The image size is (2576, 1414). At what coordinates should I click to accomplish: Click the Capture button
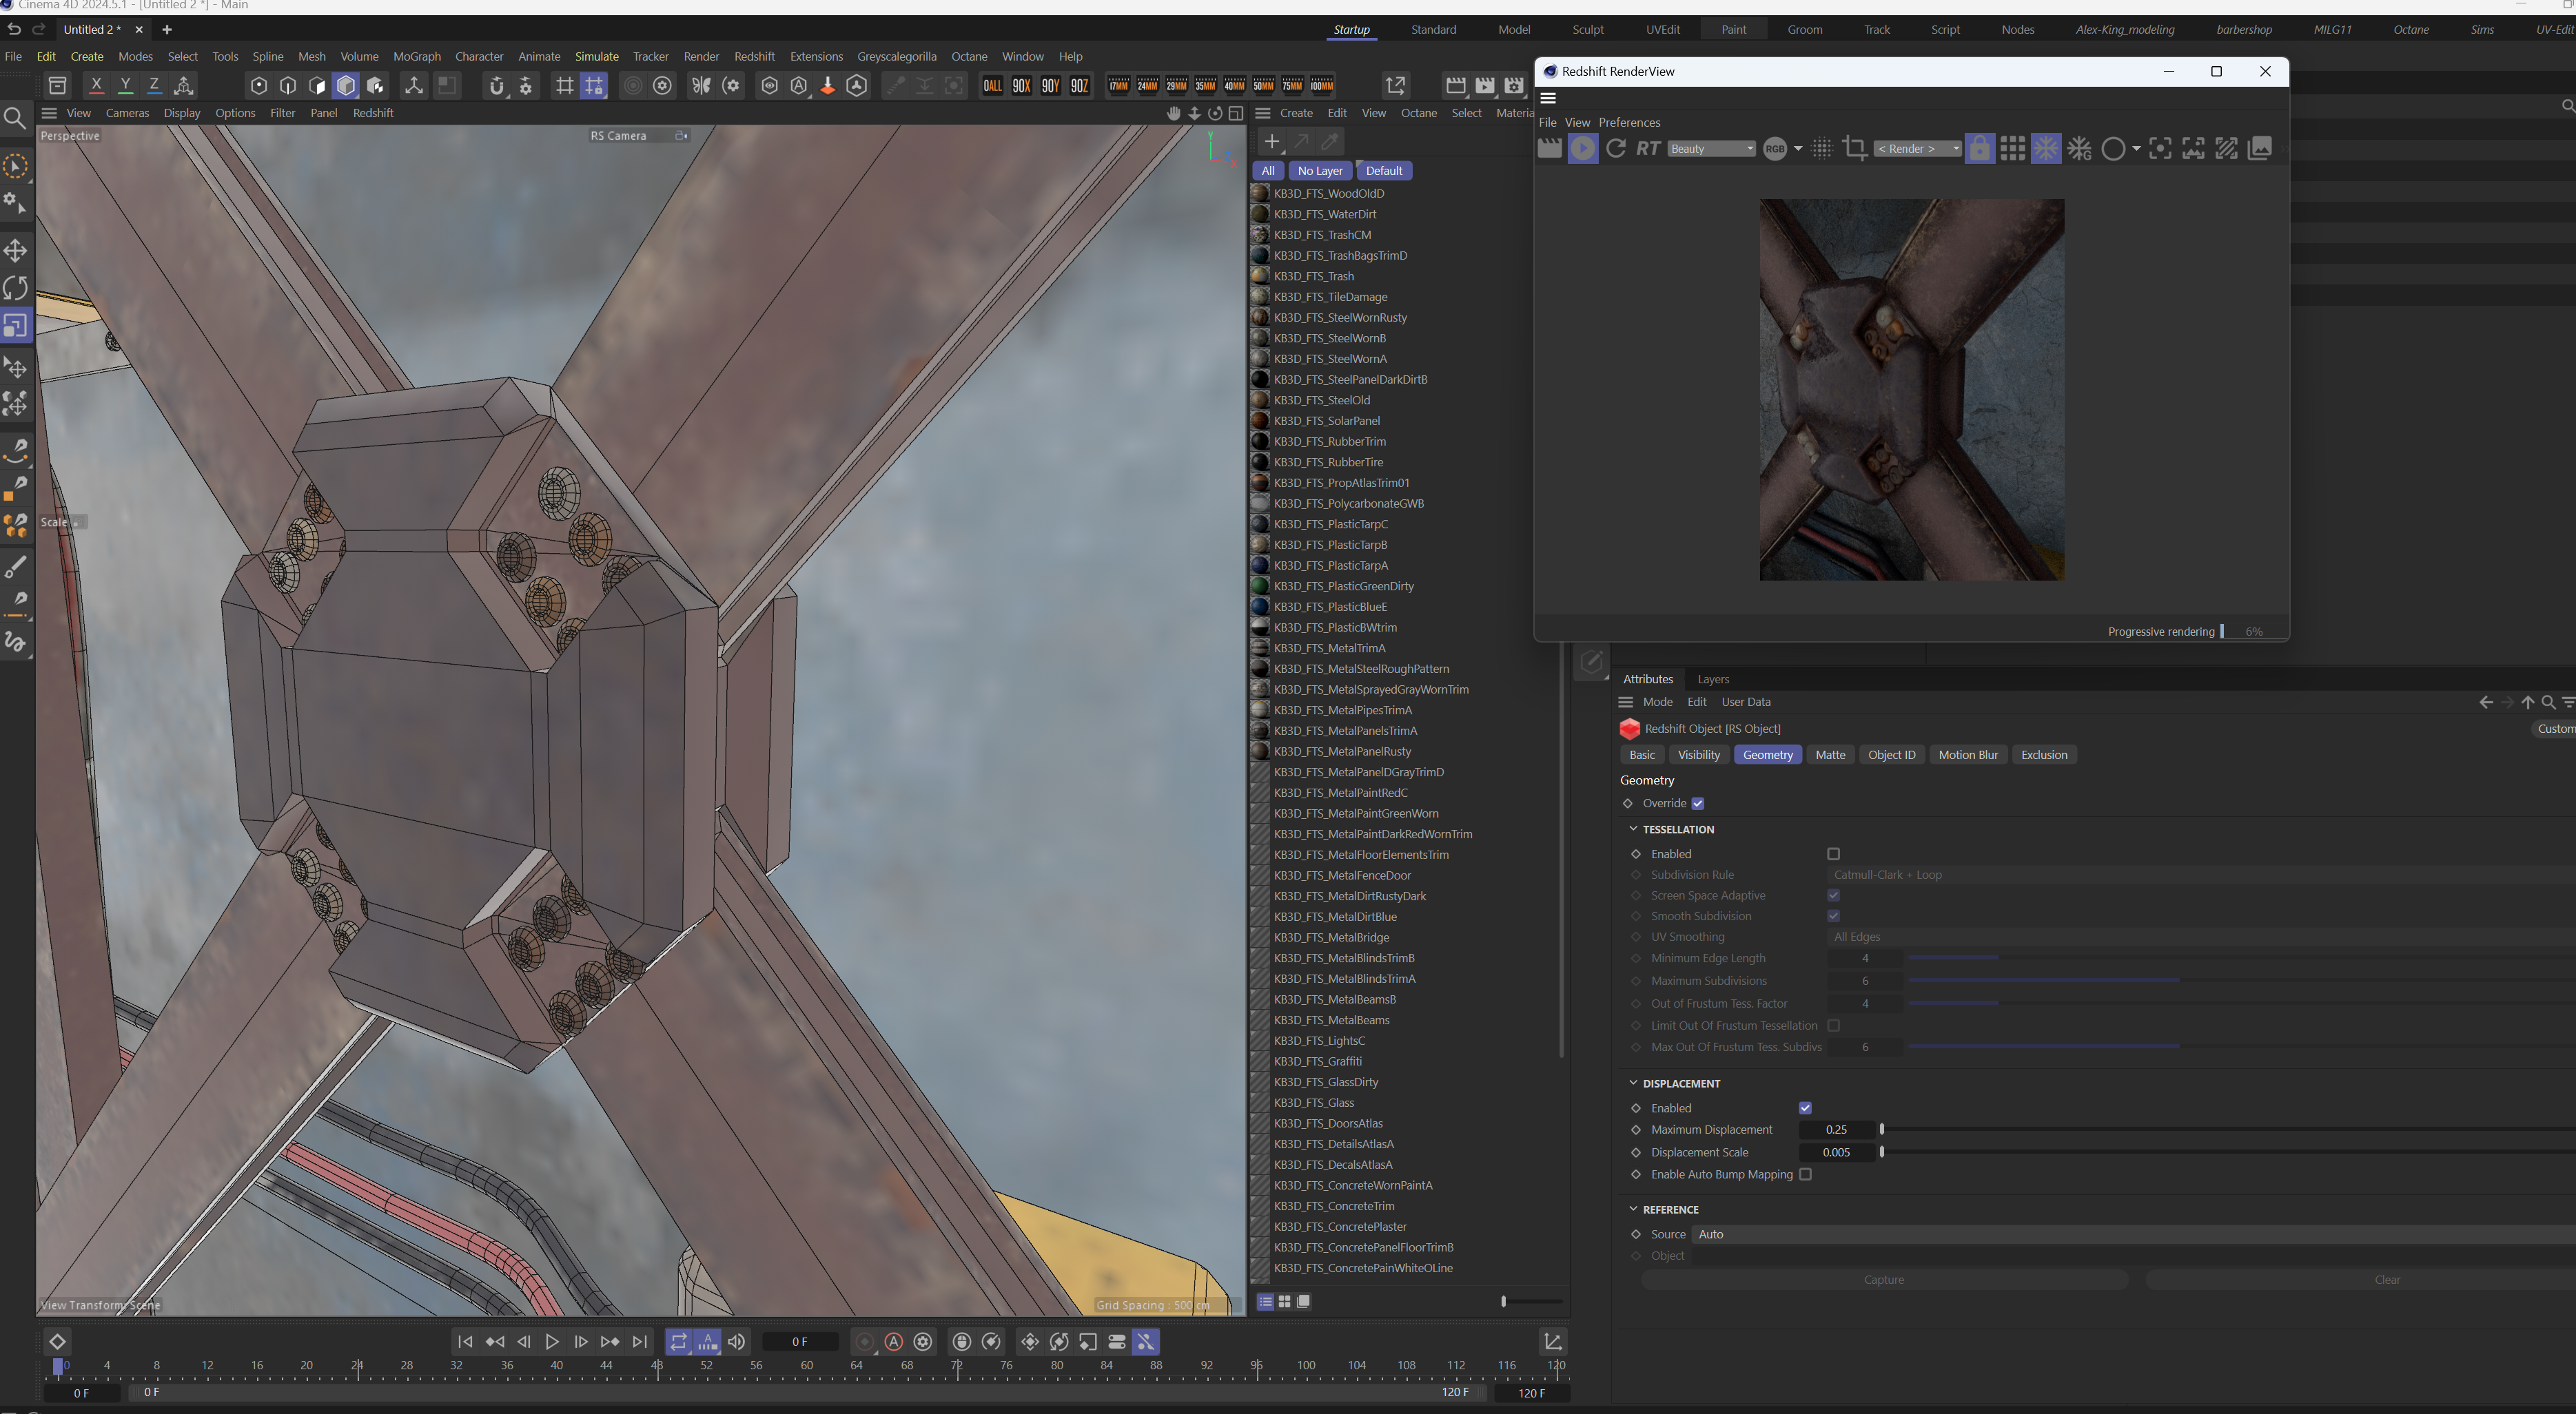[x=1884, y=1280]
